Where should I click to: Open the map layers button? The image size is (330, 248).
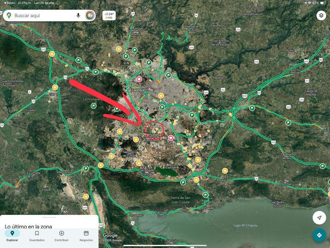coord(321,15)
